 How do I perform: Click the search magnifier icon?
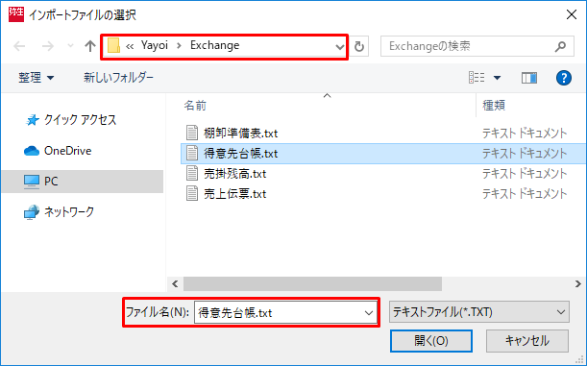coord(560,46)
